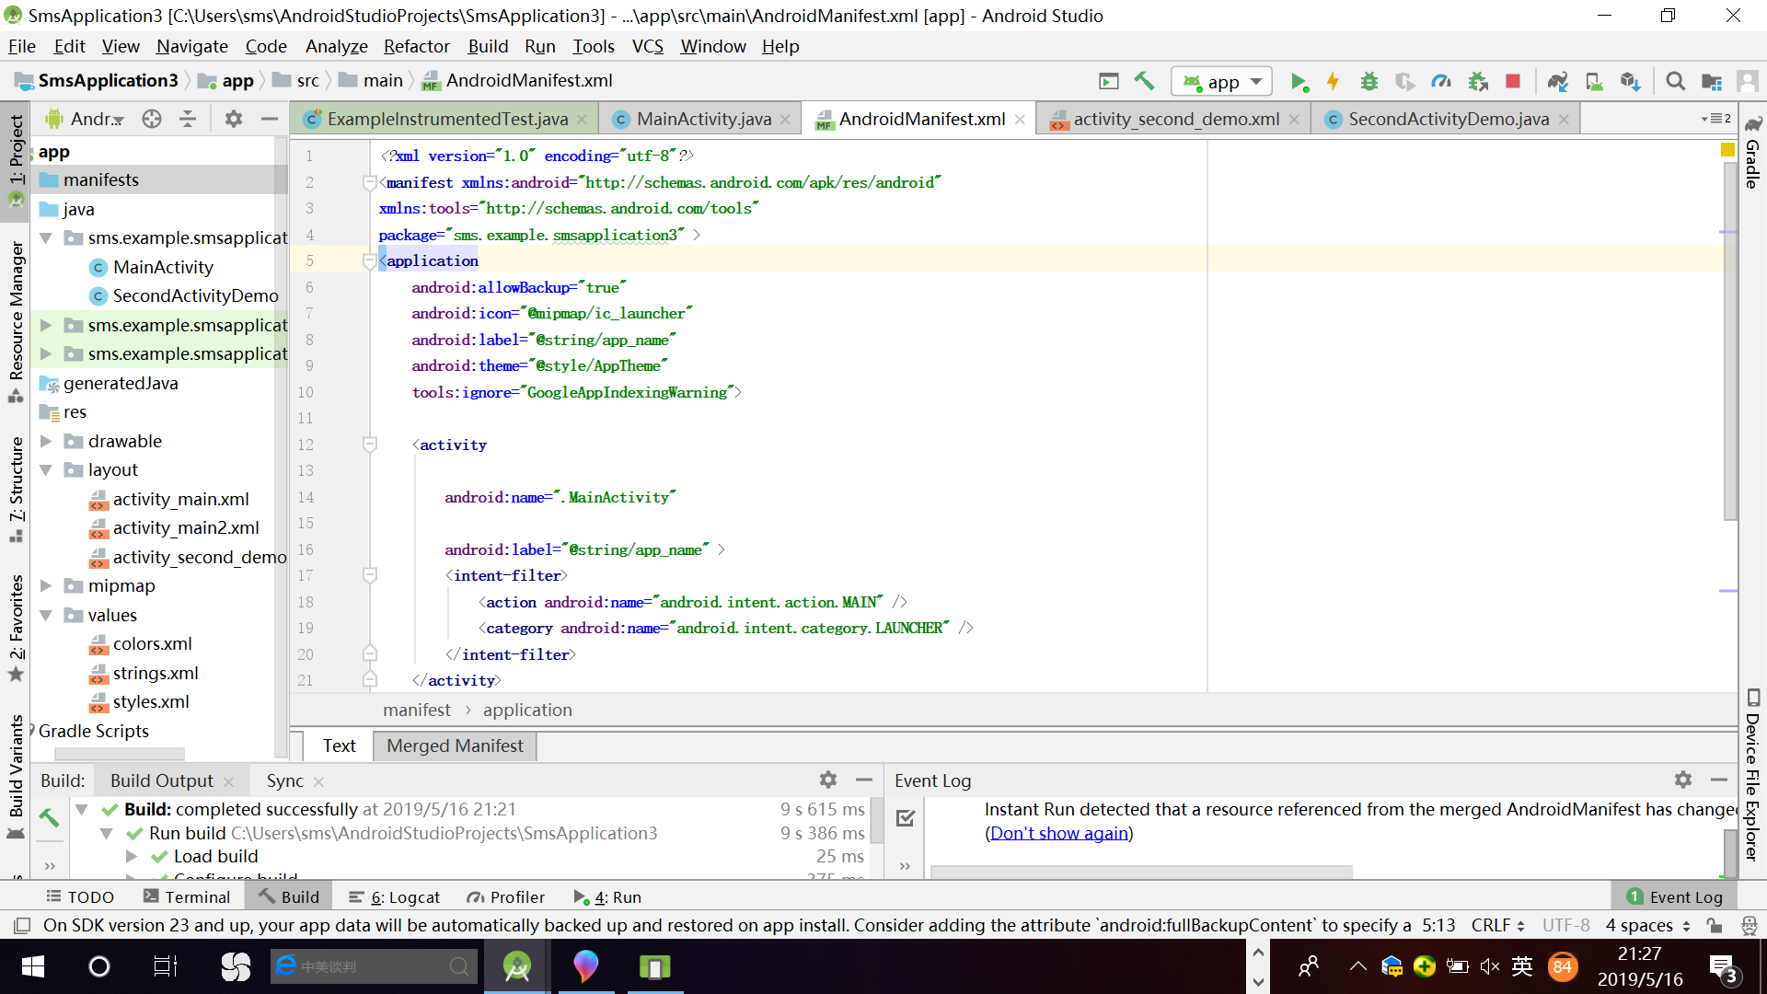Click build hammer icon in Build panel

pyautogui.click(x=49, y=816)
